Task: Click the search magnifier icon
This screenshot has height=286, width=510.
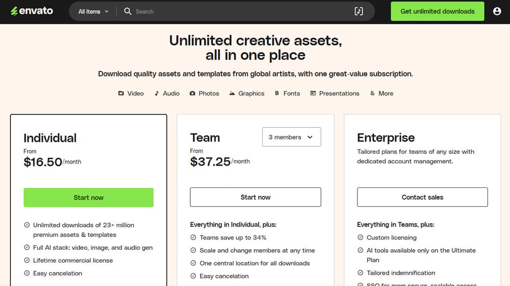Action: click(127, 11)
